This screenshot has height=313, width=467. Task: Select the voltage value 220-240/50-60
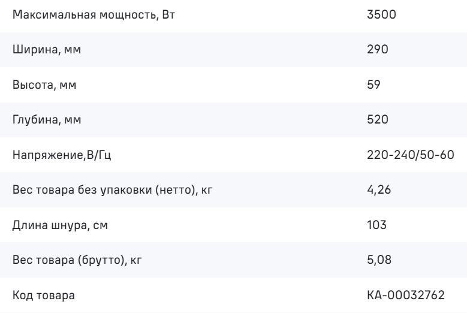click(411, 155)
